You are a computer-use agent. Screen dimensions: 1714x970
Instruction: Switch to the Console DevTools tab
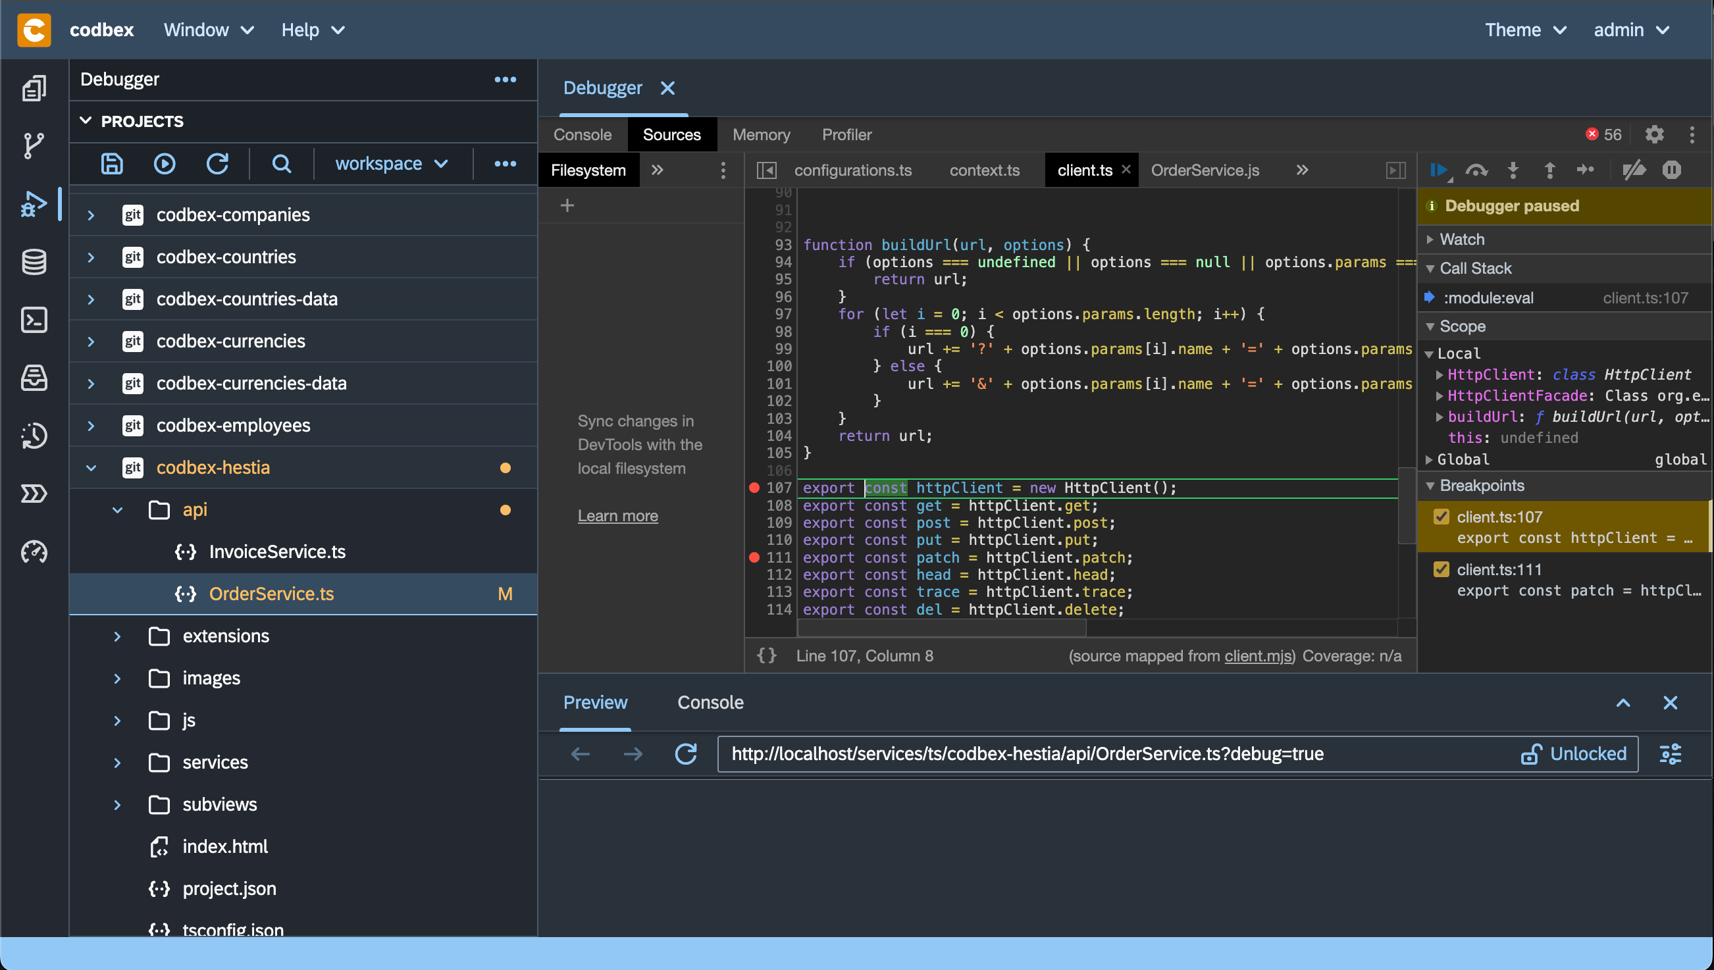tap(583, 134)
